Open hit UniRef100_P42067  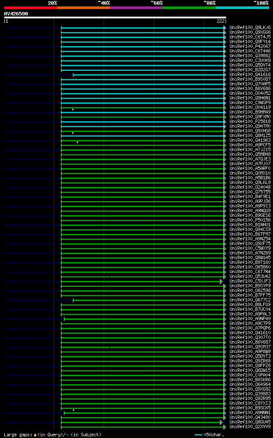pos(250,47)
